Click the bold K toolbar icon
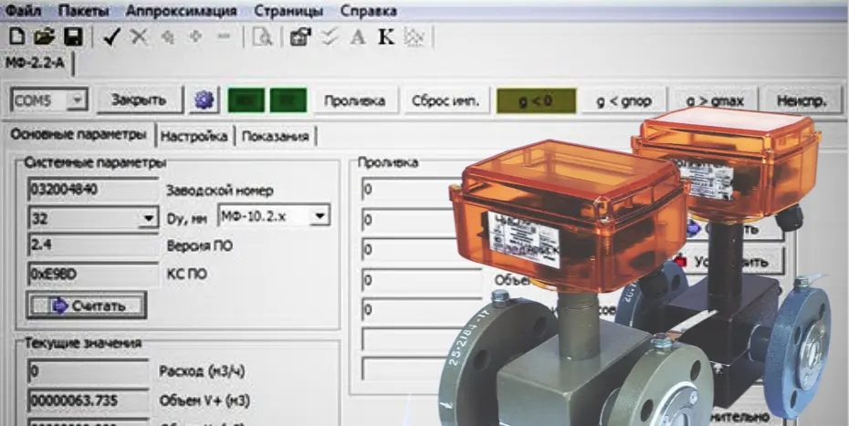This screenshot has width=849, height=426. click(386, 36)
